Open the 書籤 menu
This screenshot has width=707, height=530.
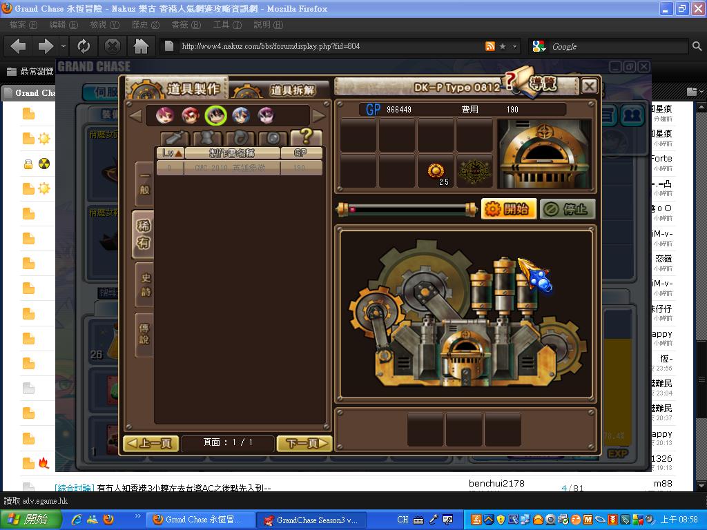[x=186, y=25]
